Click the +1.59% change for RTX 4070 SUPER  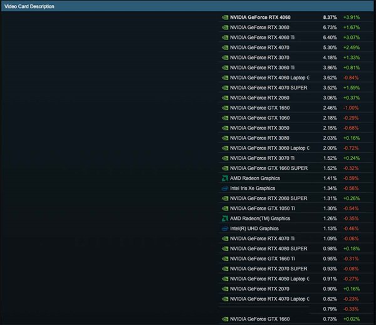pos(352,88)
